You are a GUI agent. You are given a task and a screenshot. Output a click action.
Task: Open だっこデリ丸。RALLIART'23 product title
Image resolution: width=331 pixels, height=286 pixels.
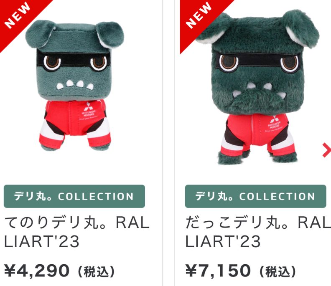258,232
